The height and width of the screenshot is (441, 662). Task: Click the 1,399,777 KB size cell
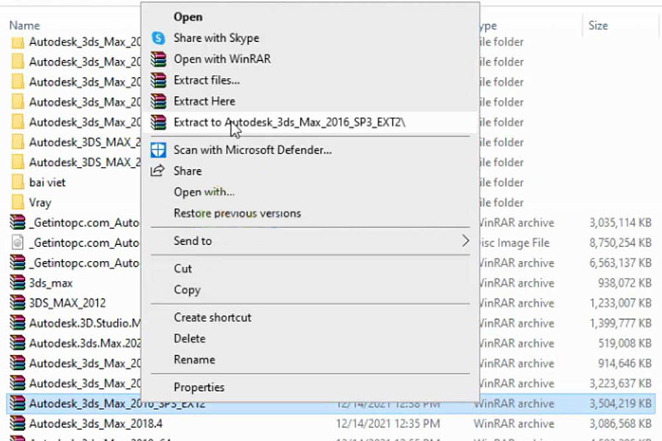tap(620, 323)
